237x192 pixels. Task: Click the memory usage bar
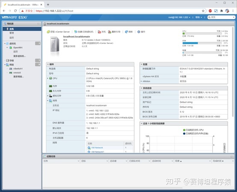pyautogui.click(x=202, y=43)
